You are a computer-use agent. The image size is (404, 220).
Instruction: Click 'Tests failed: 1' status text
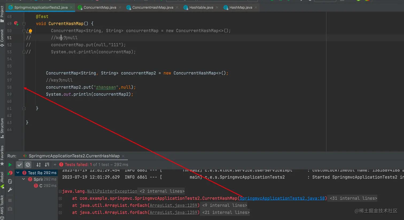click(78, 165)
